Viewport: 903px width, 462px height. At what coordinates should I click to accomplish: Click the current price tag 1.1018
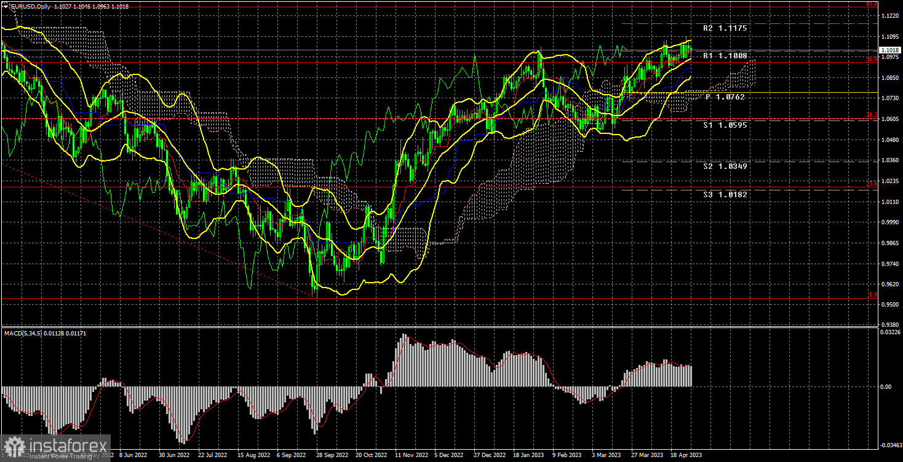[889, 50]
